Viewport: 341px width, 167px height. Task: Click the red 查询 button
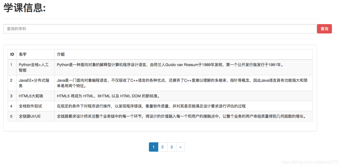(x=324, y=29)
